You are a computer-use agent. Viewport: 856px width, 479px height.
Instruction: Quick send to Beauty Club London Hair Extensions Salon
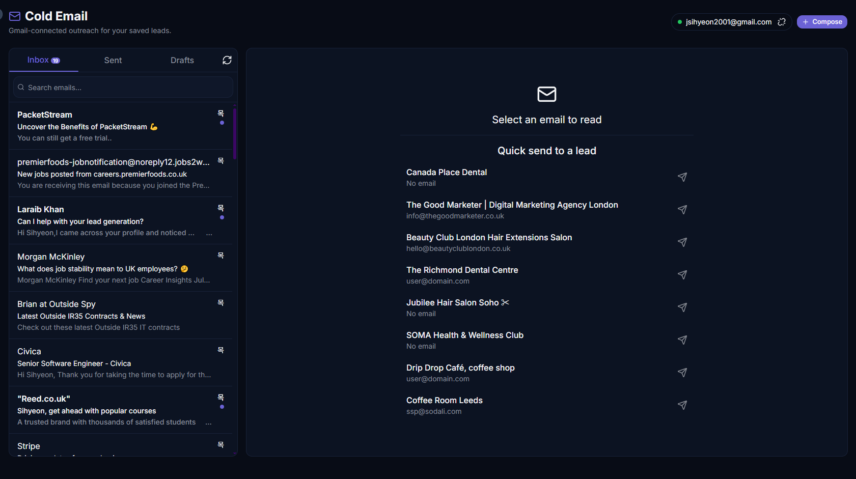tap(682, 242)
